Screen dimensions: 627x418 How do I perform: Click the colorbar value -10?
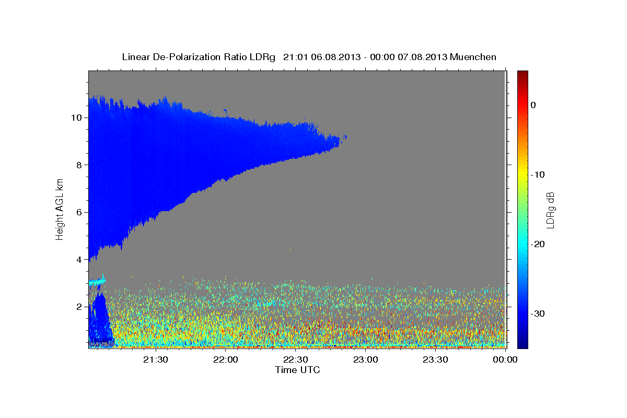tap(538, 175)
